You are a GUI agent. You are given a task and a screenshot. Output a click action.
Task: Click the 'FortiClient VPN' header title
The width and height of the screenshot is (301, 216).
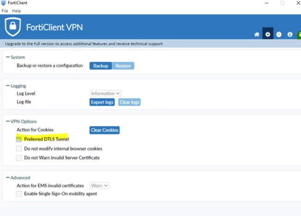point(54,27)
